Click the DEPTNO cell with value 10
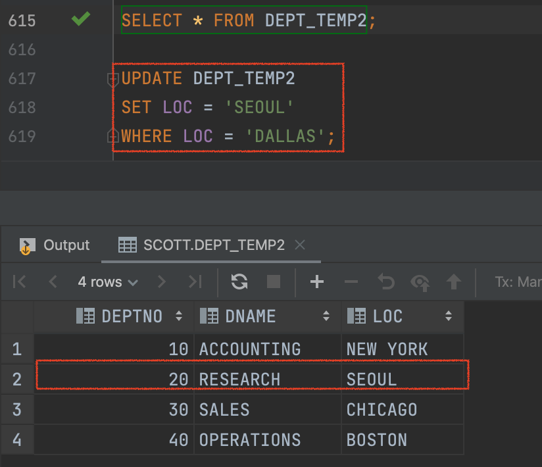This screenshot has height=467, width=542. [x=114, y=349]
